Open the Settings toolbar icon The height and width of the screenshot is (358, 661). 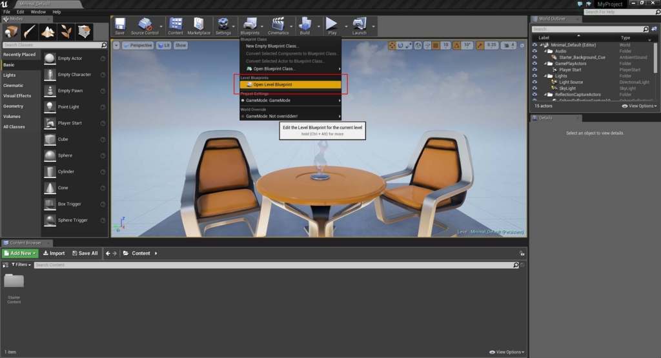[223, 26]
